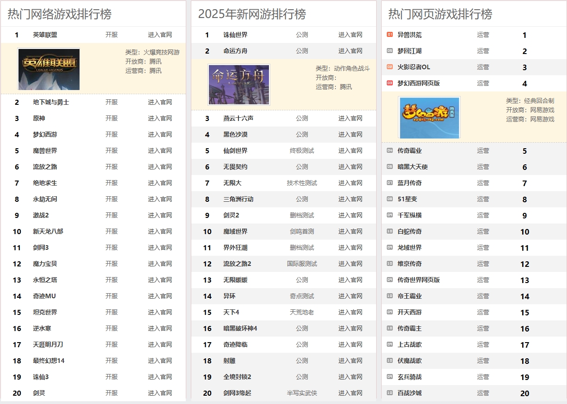Click the 梦幻西游网页版 logo image

tap(429, 117)
